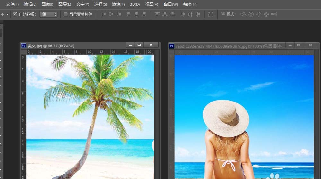
Task: Activate the 3D roll object icon
Action: (251, 14)
